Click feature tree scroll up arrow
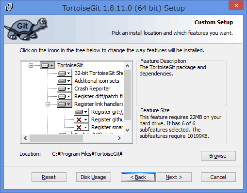This screenshot has width=247, height=193. [x=128, y=66]
